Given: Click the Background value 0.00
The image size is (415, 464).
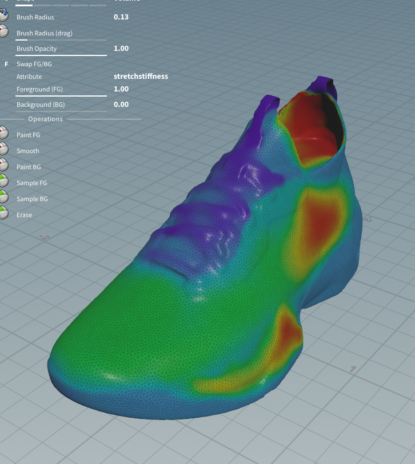Looking at the screenshot, I should click(x=121, y=104).
